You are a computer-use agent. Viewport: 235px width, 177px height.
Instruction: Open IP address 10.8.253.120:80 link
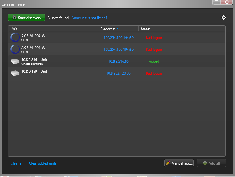118,73
